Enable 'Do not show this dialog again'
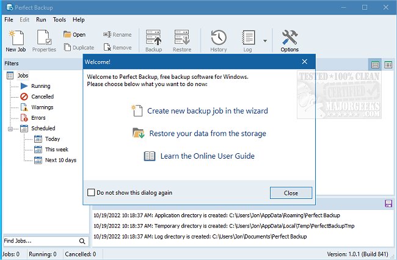Viewport: 397px width, 260px height. [x=92, y=192]
